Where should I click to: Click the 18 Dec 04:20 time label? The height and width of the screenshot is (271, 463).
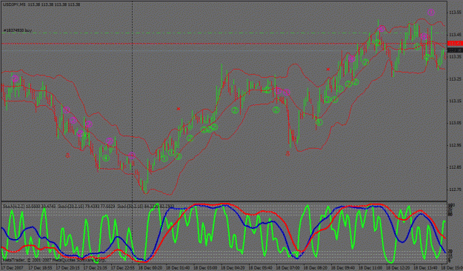tap(233, 268)
